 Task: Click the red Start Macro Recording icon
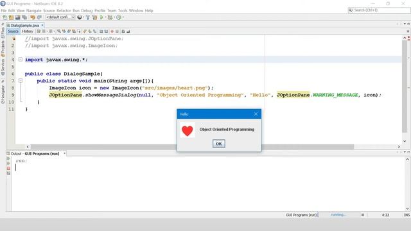pos(112,31)
